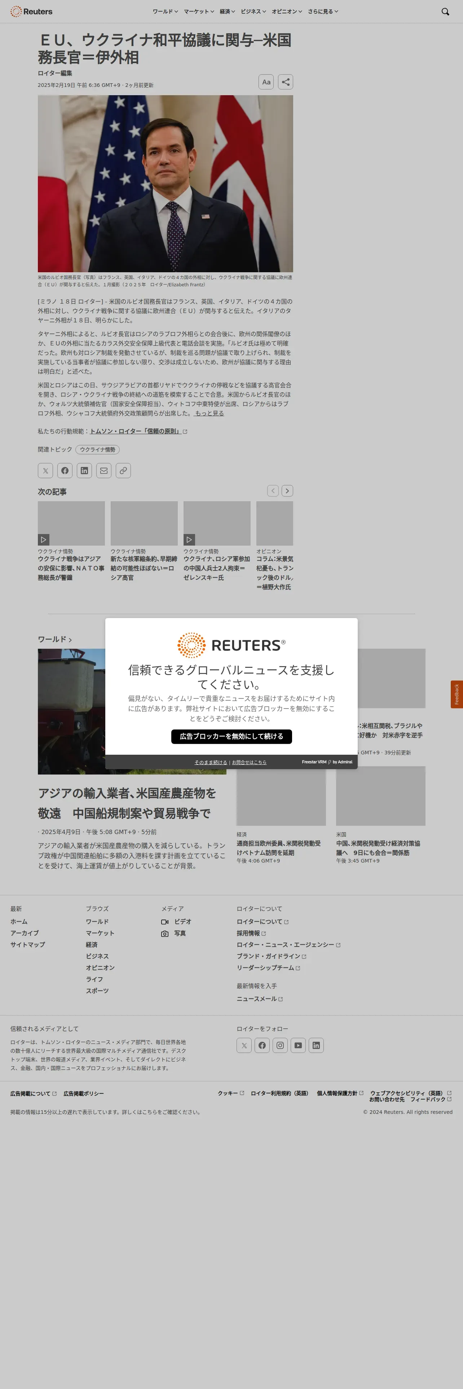Follow Reuters on Instagram in footer
Viewport: 463px width, 1389px height.
tap(280, 1045)
